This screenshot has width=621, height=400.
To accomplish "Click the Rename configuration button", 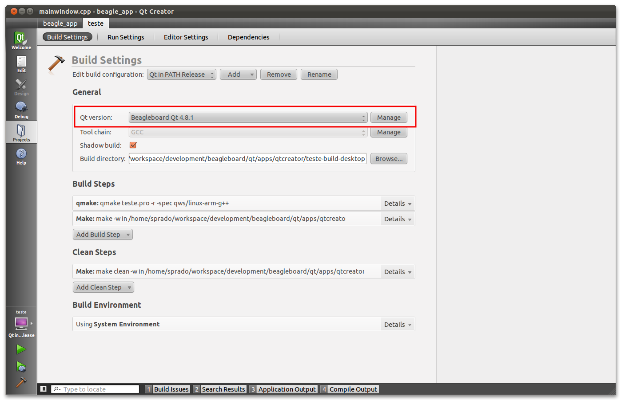I will [319, 75].
